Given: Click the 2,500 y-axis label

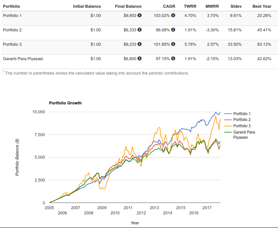Looking at the screenshot, I should (40, 180).
